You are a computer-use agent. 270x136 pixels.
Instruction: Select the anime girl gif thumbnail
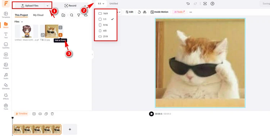[x=27, y=31]
